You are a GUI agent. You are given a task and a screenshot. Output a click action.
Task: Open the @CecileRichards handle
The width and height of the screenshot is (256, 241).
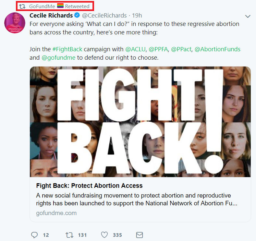click(104, 16)
